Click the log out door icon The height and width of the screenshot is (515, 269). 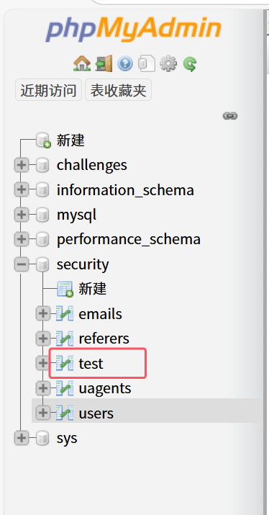[104, 63]
